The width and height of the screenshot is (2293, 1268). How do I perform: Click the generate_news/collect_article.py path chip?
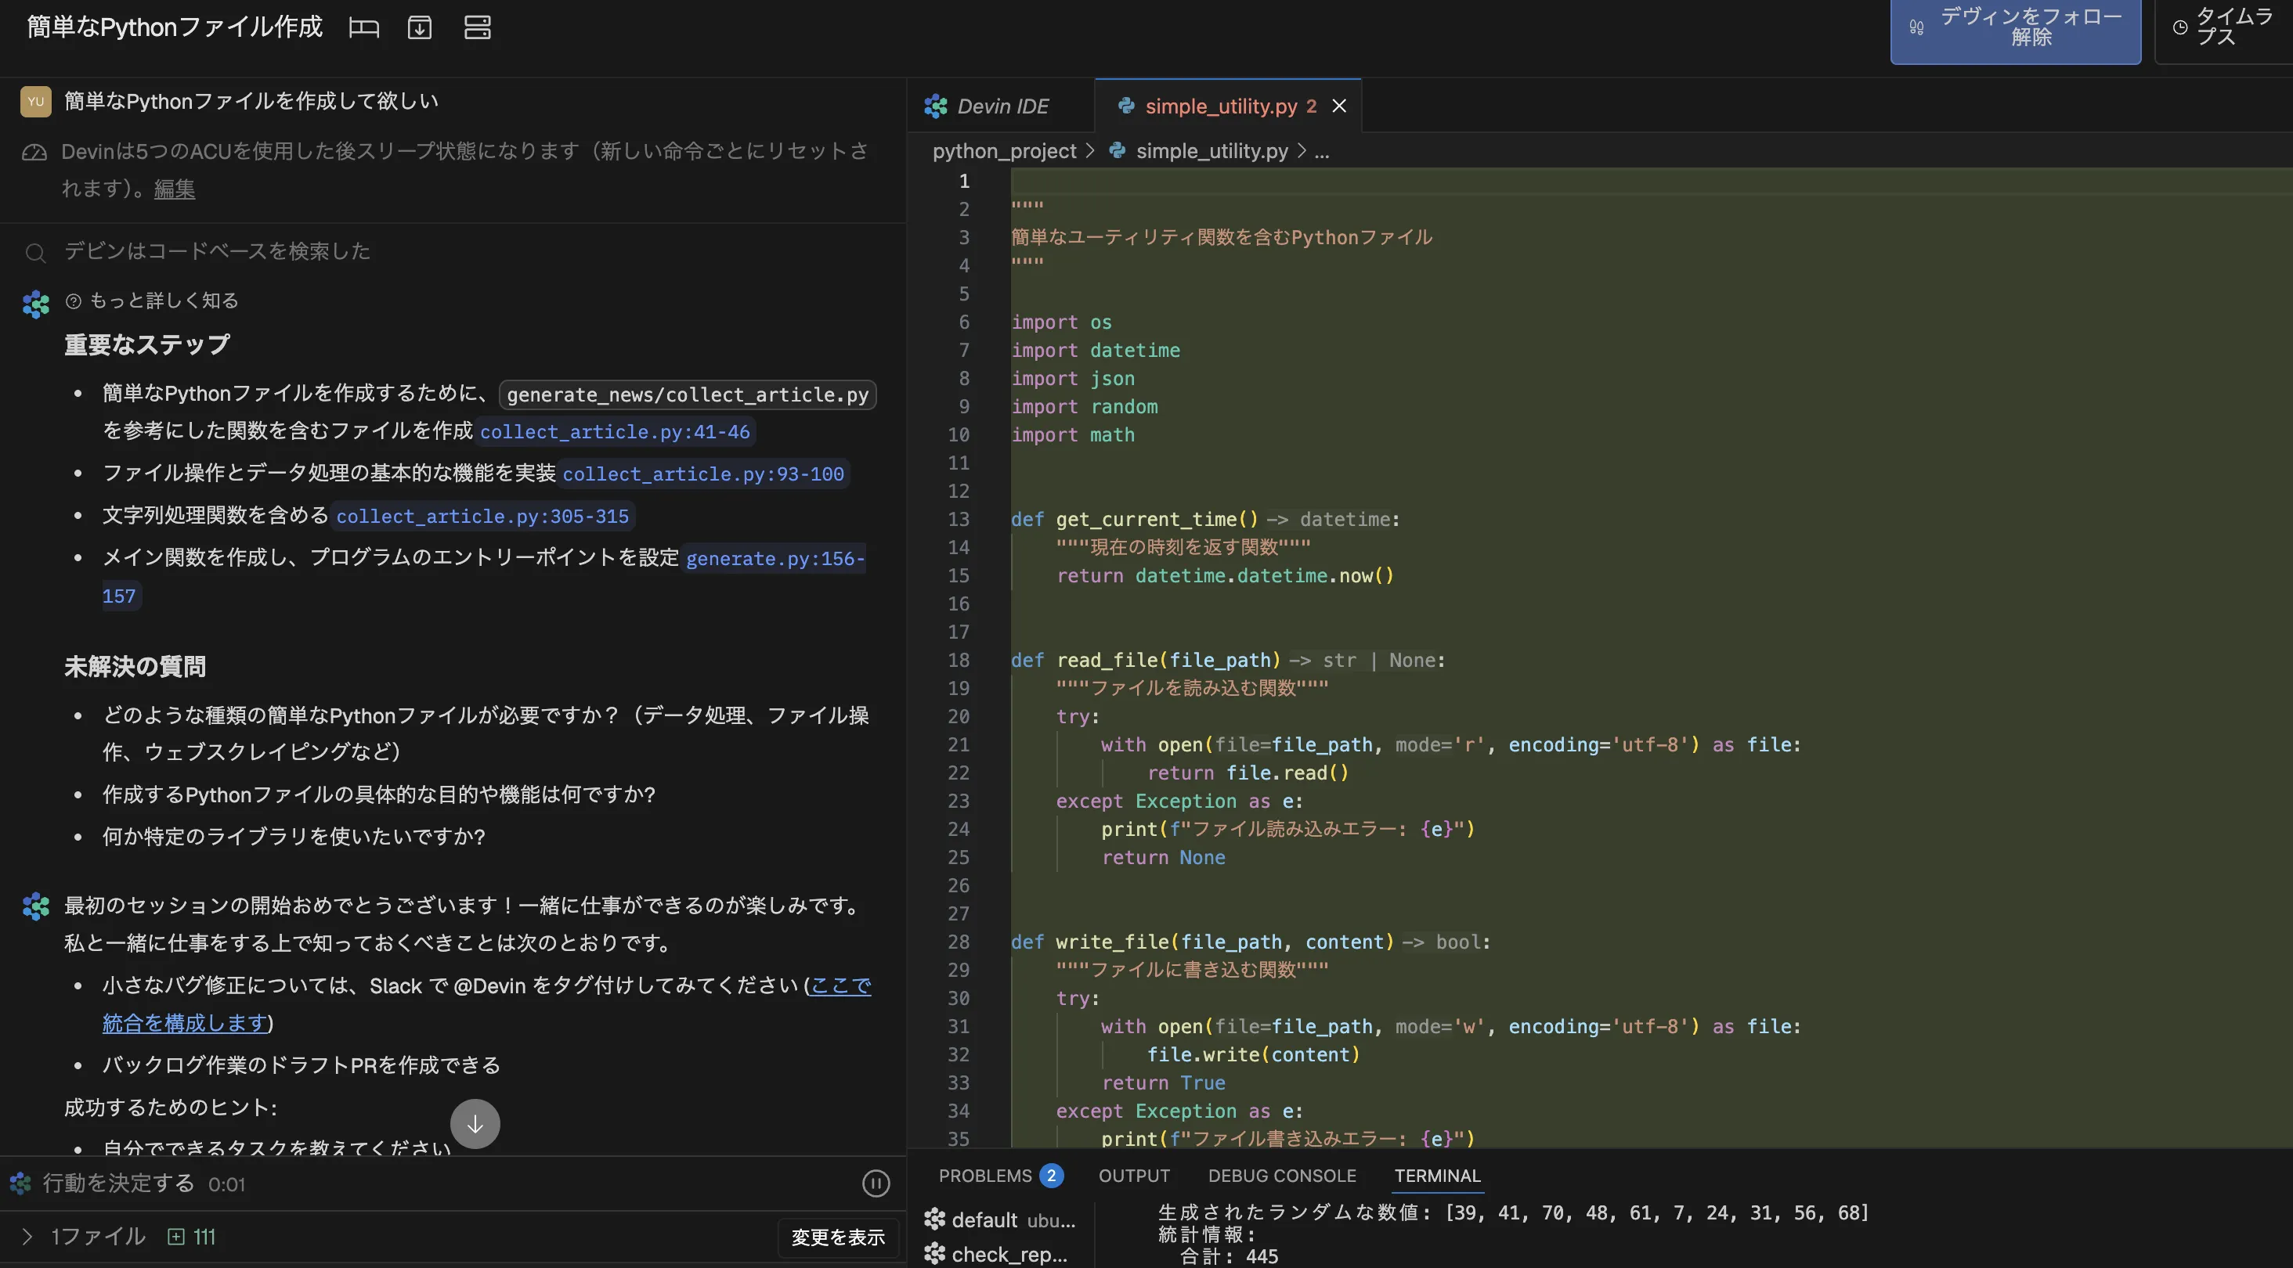coord(688,394)
